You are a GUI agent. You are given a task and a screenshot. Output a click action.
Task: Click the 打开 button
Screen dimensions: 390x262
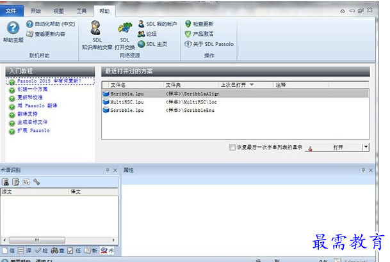[334, 147]
